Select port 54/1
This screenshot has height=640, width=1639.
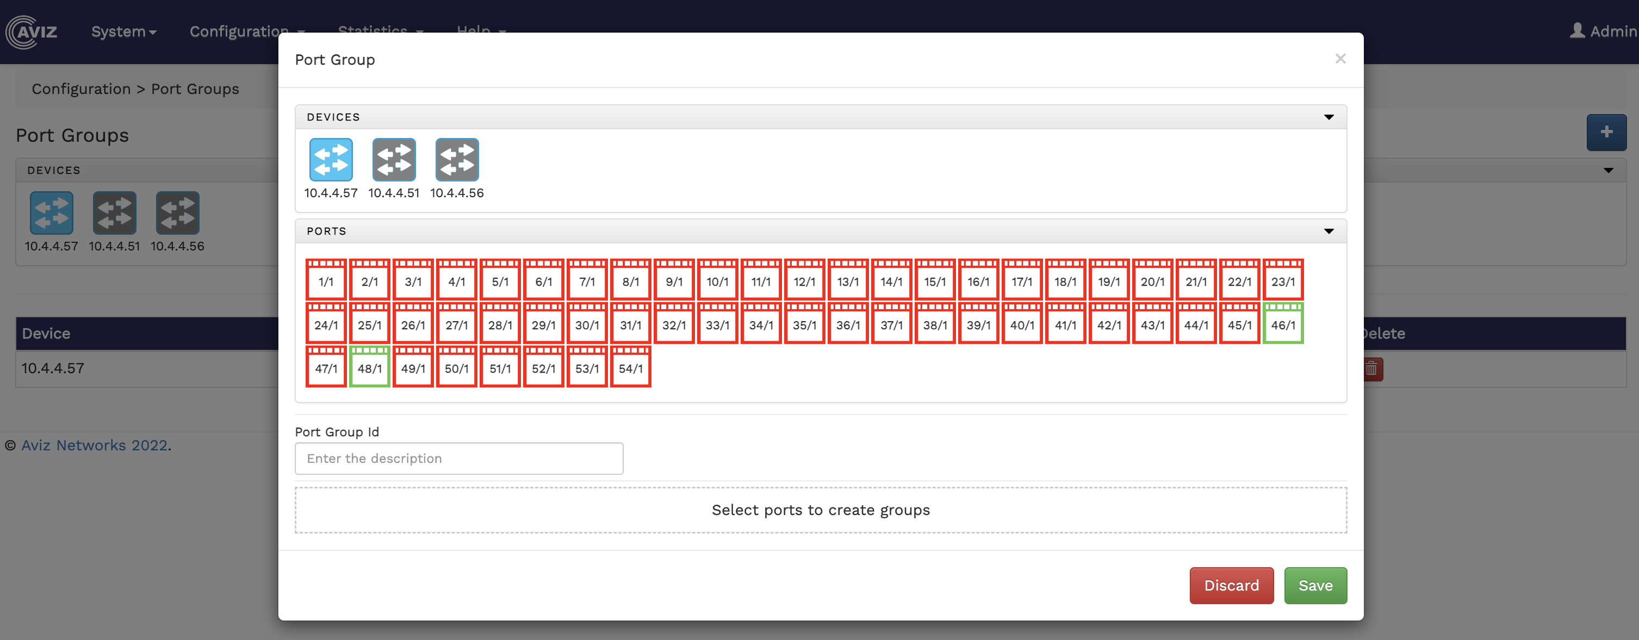631,367
